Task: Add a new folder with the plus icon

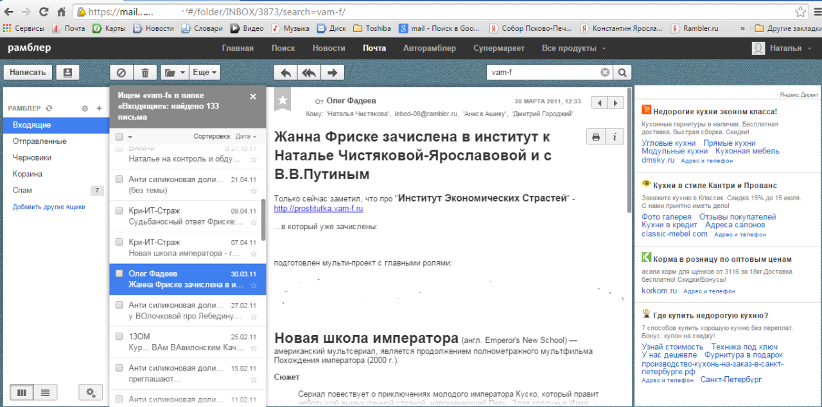Action: tap(99, 109)
